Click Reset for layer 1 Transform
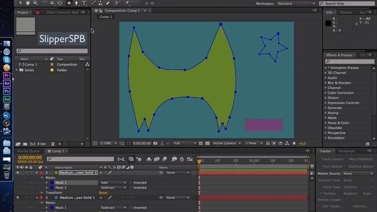The height and width of the screenshot is (212, 377). pyautogui.click(x=103, y=193)
